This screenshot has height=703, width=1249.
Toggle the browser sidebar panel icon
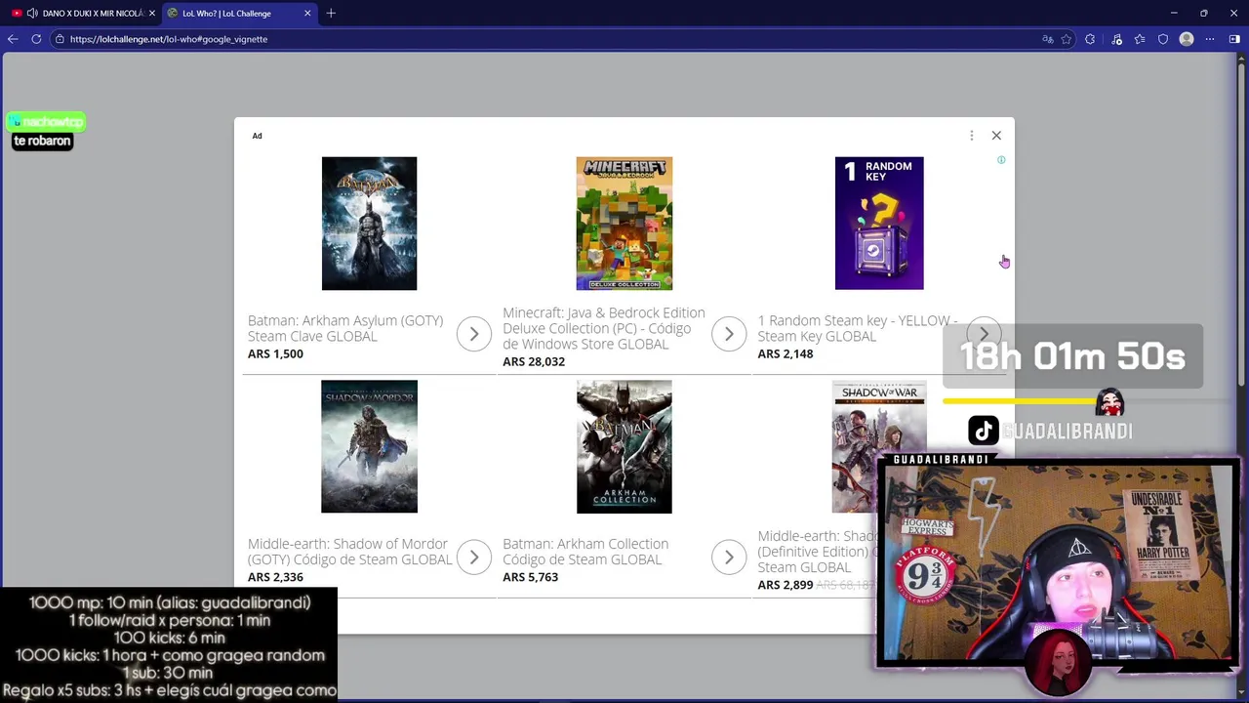pos(1234,39)
